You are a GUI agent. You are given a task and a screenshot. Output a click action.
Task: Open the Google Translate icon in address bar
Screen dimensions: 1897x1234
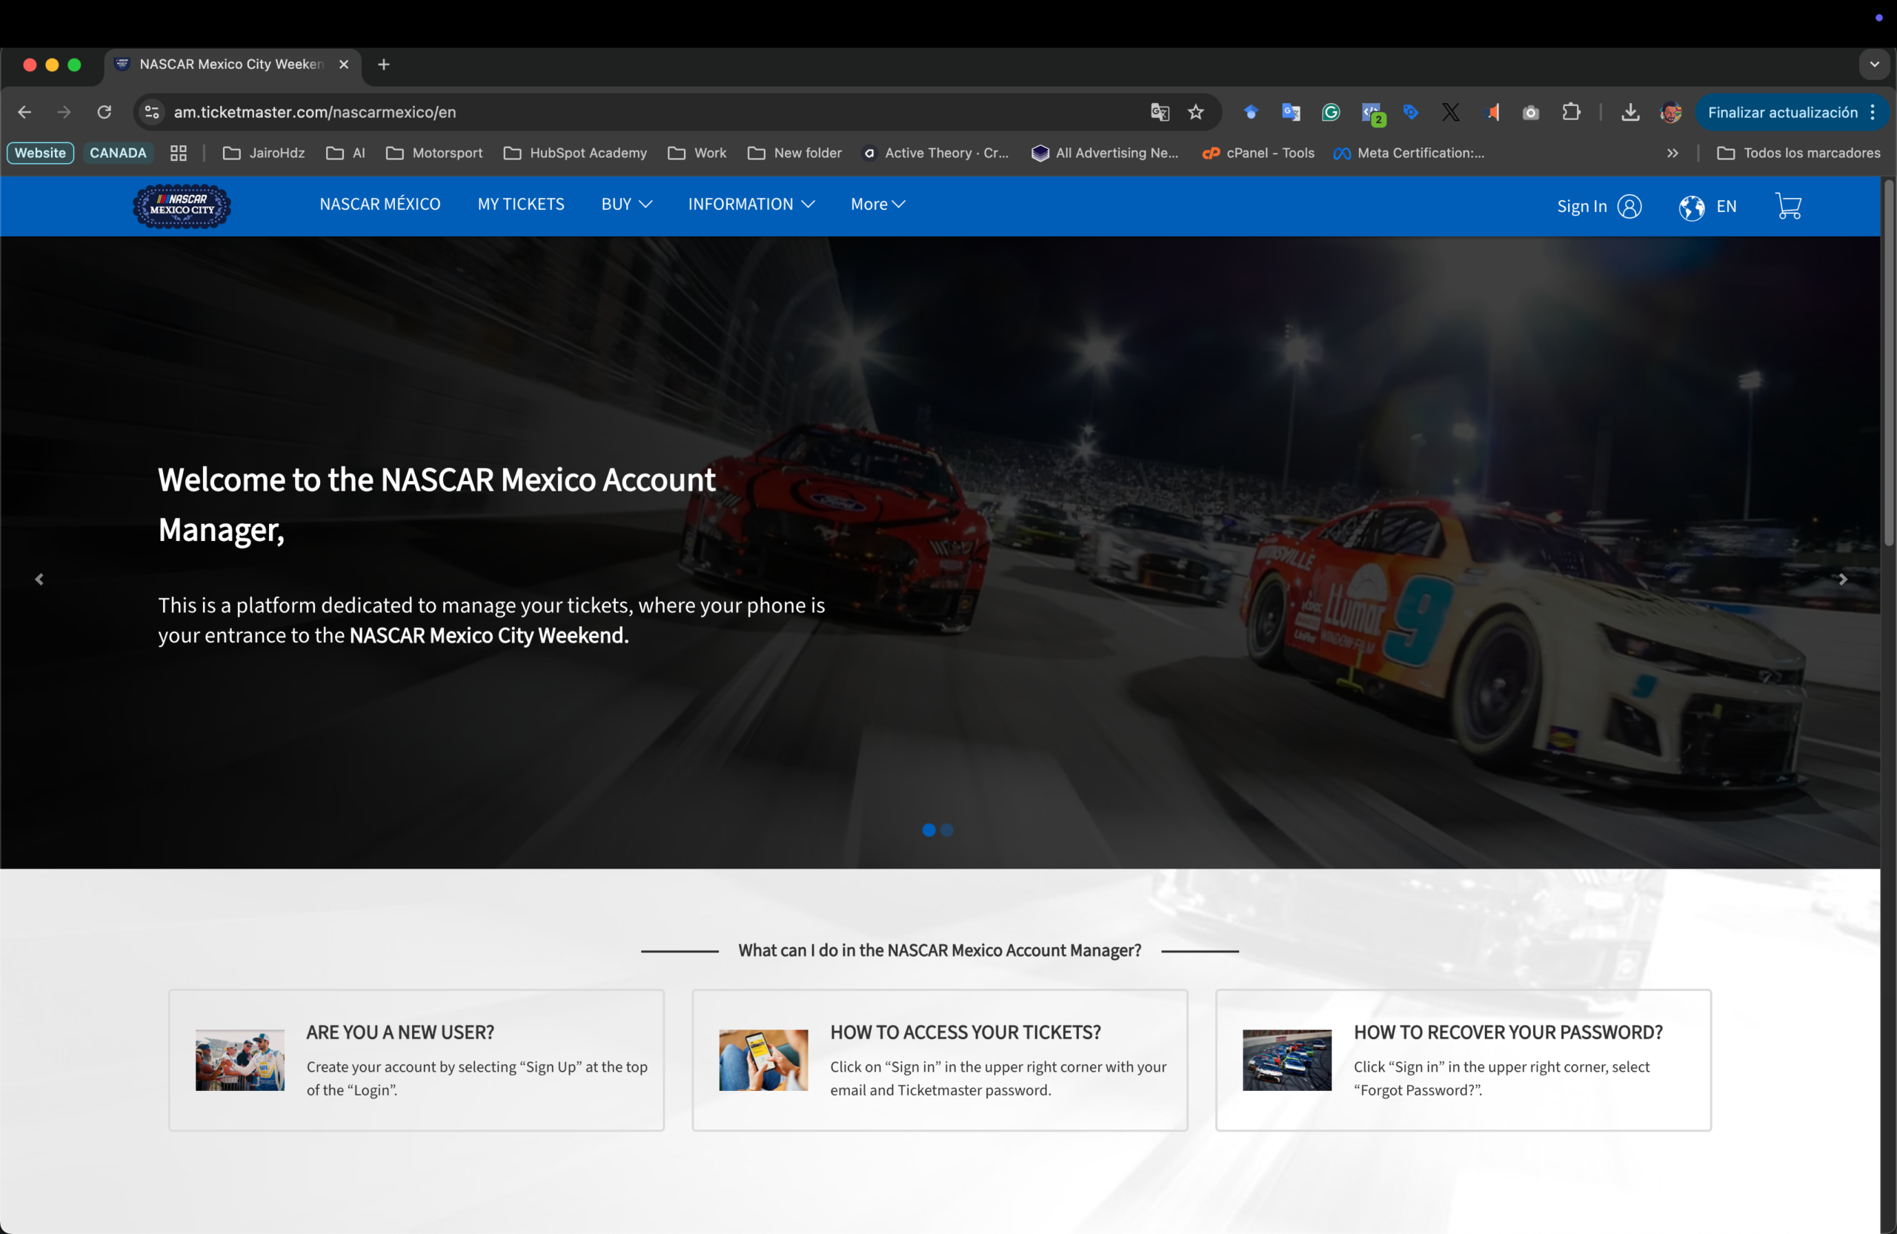coord(1160,113)
